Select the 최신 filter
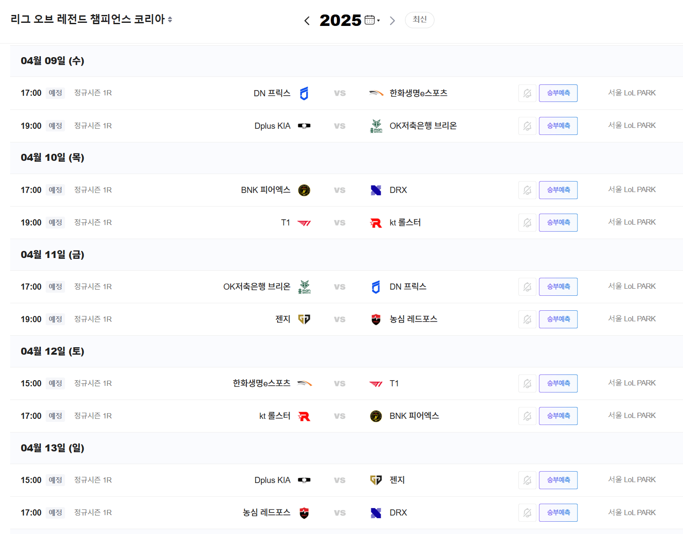The image size is (683, 534). click(x=419, y=20)
